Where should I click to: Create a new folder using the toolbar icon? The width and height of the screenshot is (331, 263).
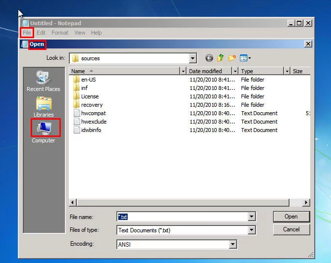232,58
